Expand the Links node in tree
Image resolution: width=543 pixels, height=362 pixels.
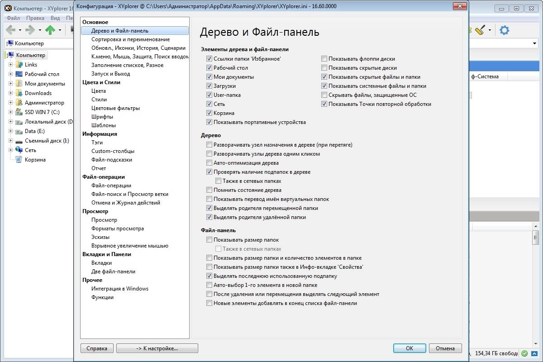[10, 65]
